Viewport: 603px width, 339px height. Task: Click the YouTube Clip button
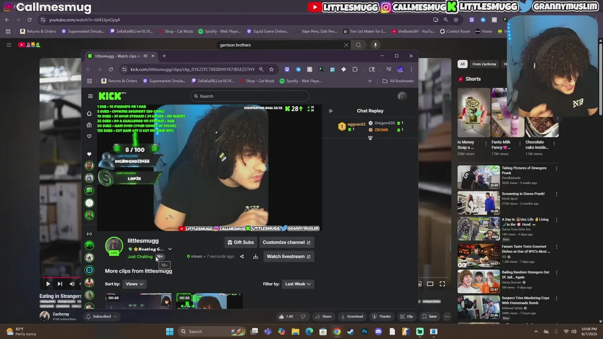[x=407, y=316]
